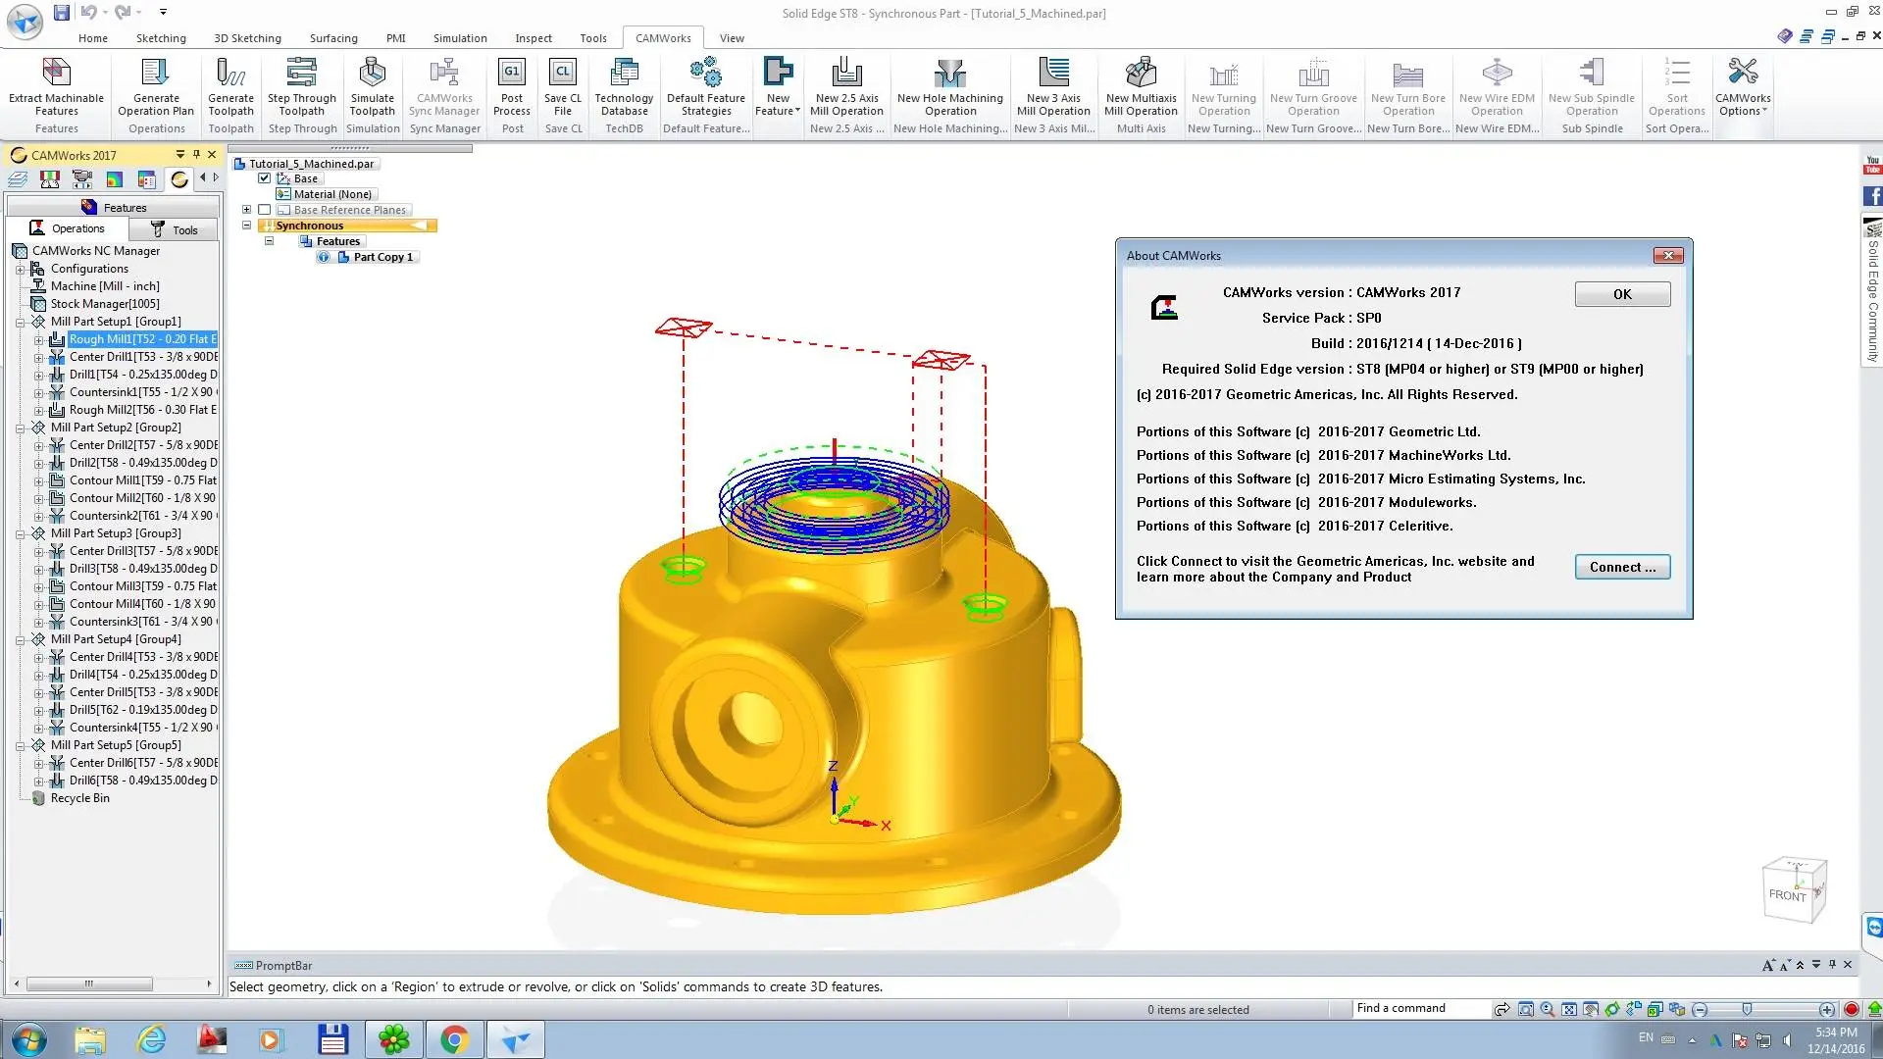Click the zoom slider handle
Viewport: 1883px width, 1059px height.
tap(1747, 1009)
